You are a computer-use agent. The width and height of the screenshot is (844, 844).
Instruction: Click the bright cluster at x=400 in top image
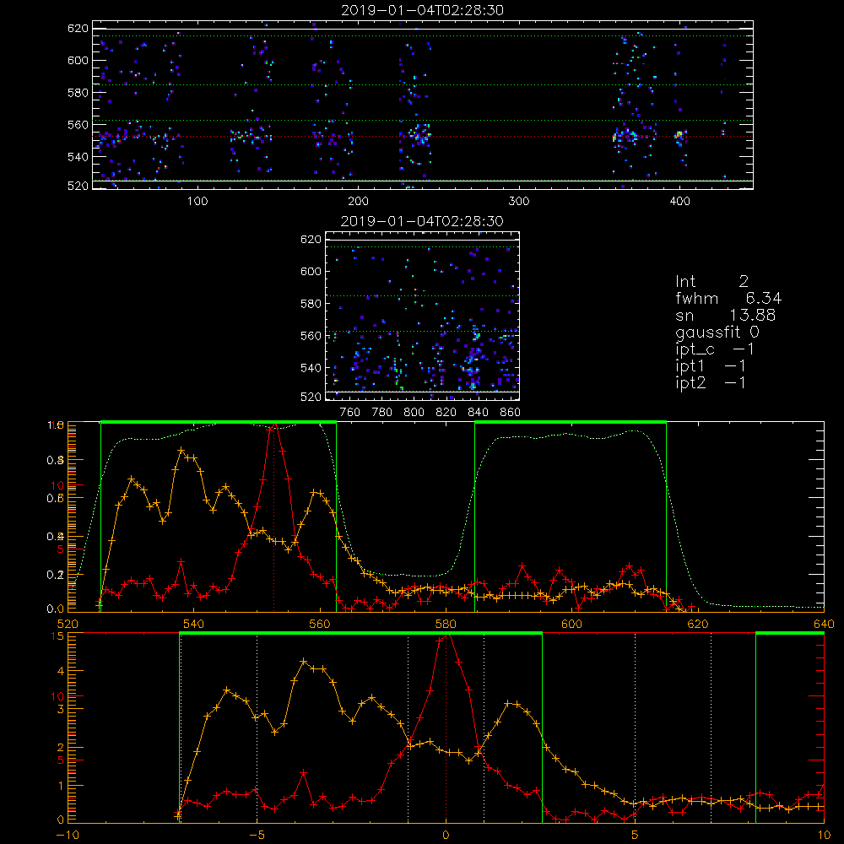[x=680, y=136]
